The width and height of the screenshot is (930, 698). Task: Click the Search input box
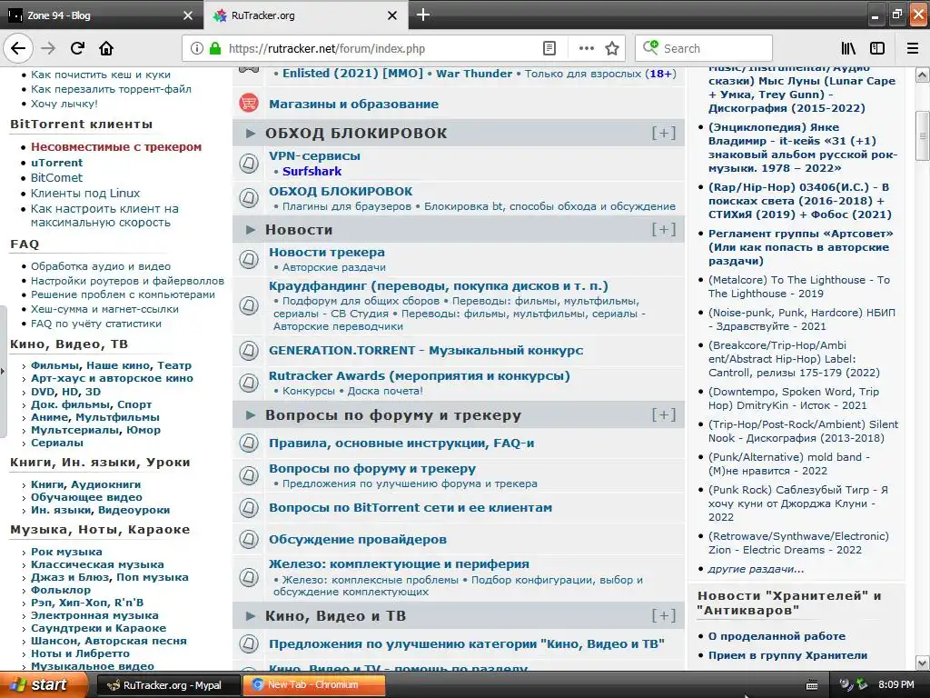704,48
